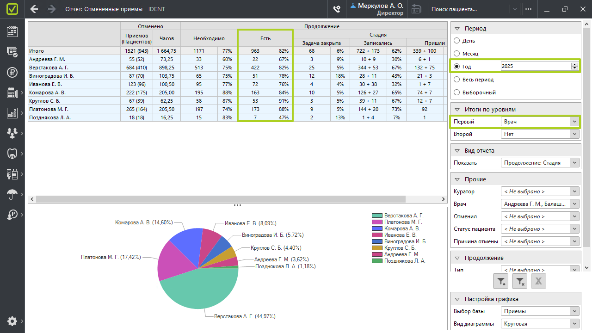Open the bar chart reports sidebar icon

pyautogui.click(x=12, y=113)
